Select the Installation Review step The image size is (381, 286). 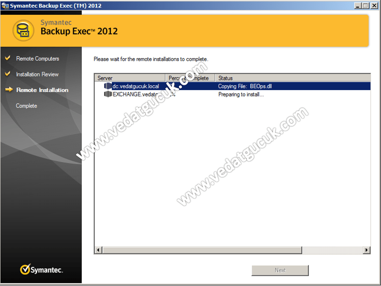click(x=37, y=74)
